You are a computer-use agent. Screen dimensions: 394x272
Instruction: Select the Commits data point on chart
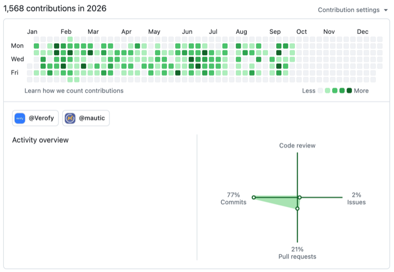[x=254, y=198]
